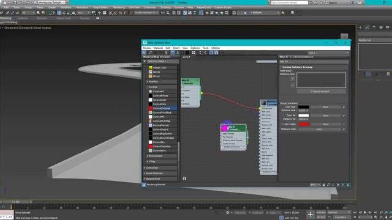The width and height of the screenshot is (392, 220).
Task: Click the objects included button
Action: (x=321, y=92)
